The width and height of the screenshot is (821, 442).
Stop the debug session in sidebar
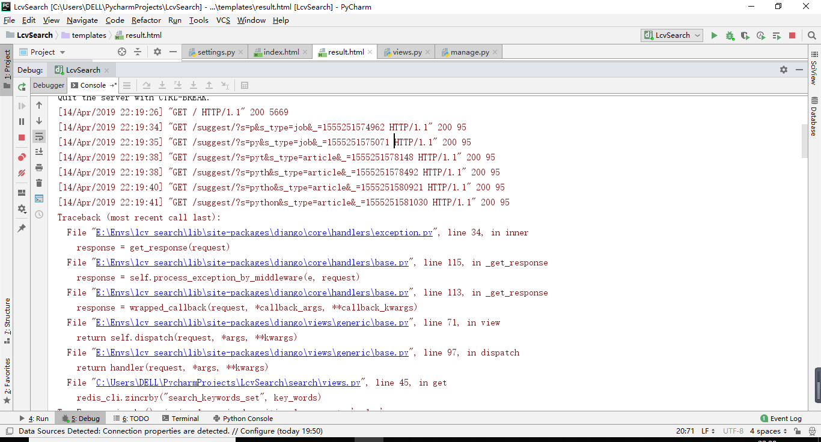[x=22, y=138]
